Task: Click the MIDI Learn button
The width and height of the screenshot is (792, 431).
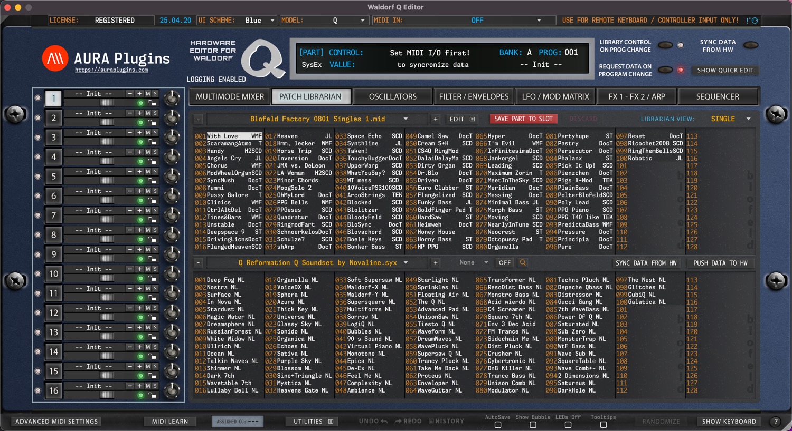Action: [170, 422]
